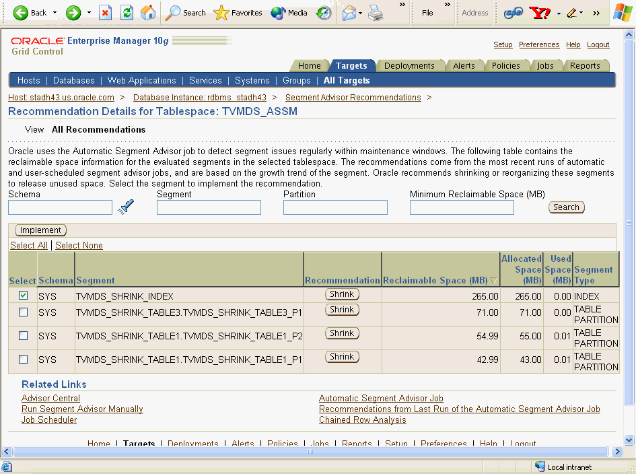Click the schema lookup flashlight icon
636x474 pixels.
click(x=125, y=207)
